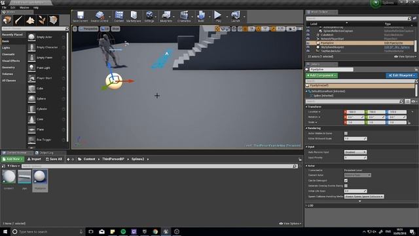Viewport: 419px width, 236px height.
Task: Collapse the Rendering section
Action: click(306, 128)
